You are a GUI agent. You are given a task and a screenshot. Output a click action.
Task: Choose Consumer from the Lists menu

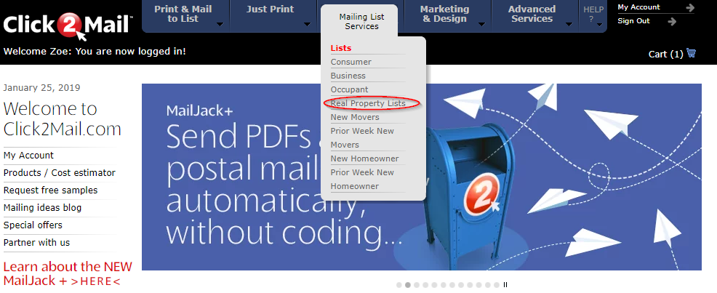[x=351, y=62]
